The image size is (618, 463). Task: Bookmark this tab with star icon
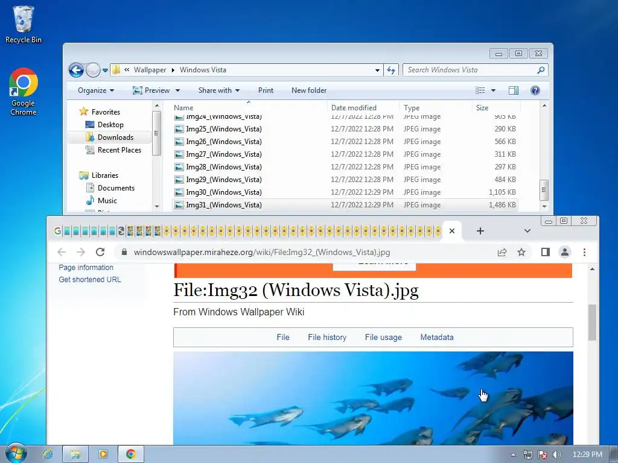pos(521,253)
